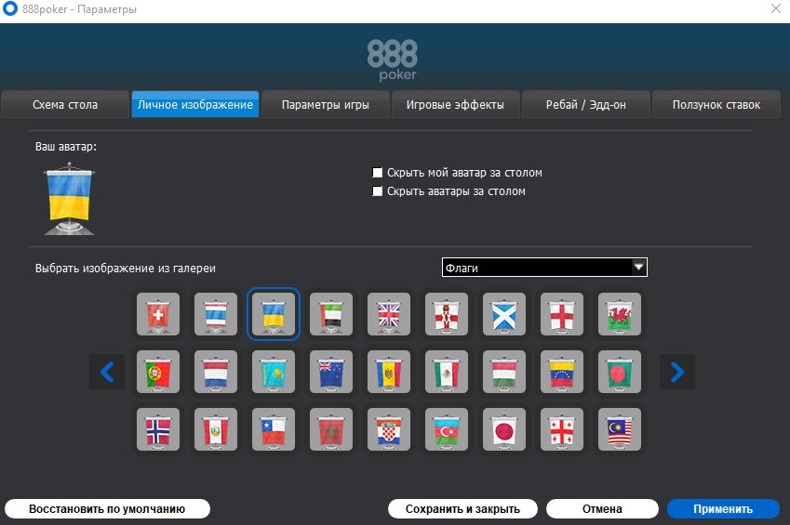Open the 'Ползунок ставок' tab
This screenshot has width=790, height=525.
pyautogui.click(x=716, y=105)
